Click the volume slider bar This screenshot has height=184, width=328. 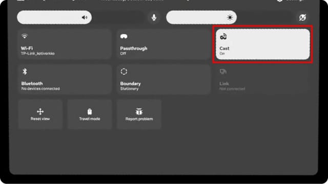click(x=80, y=17)
